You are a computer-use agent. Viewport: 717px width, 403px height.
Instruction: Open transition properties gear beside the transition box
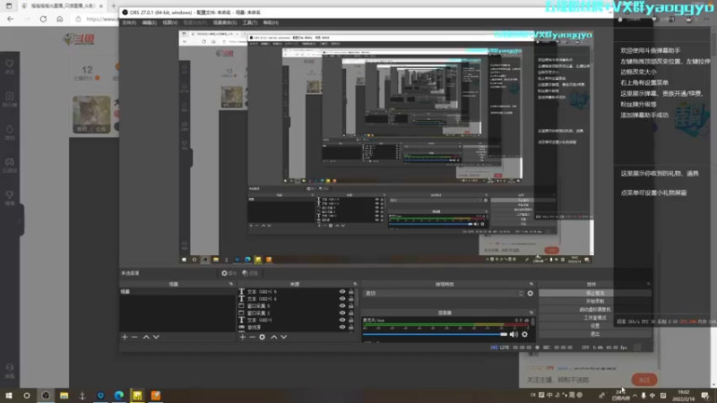coord(531,294)
